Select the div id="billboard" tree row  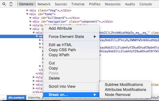(x=56, y=18)
